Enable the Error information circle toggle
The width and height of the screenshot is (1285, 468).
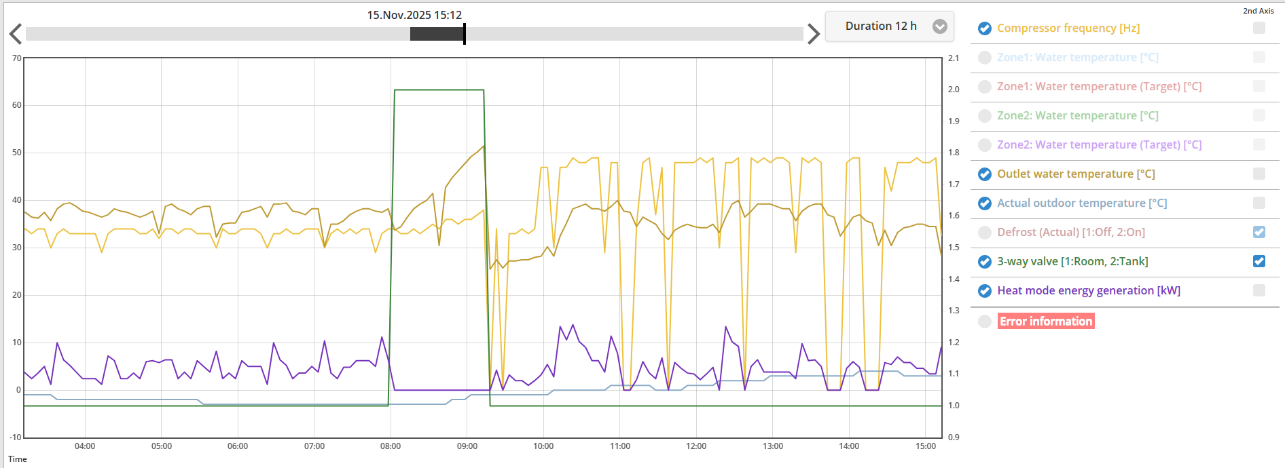tap(984, 321)
